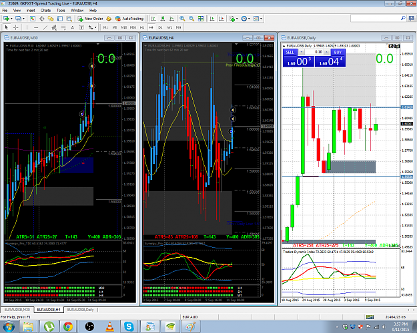Open the Profiles toolbar icon
The height and width of the screenshot is (333, 417).
click(x=18, y=19)
